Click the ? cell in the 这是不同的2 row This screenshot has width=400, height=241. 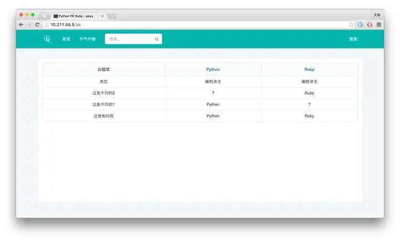tap(213, 93)
